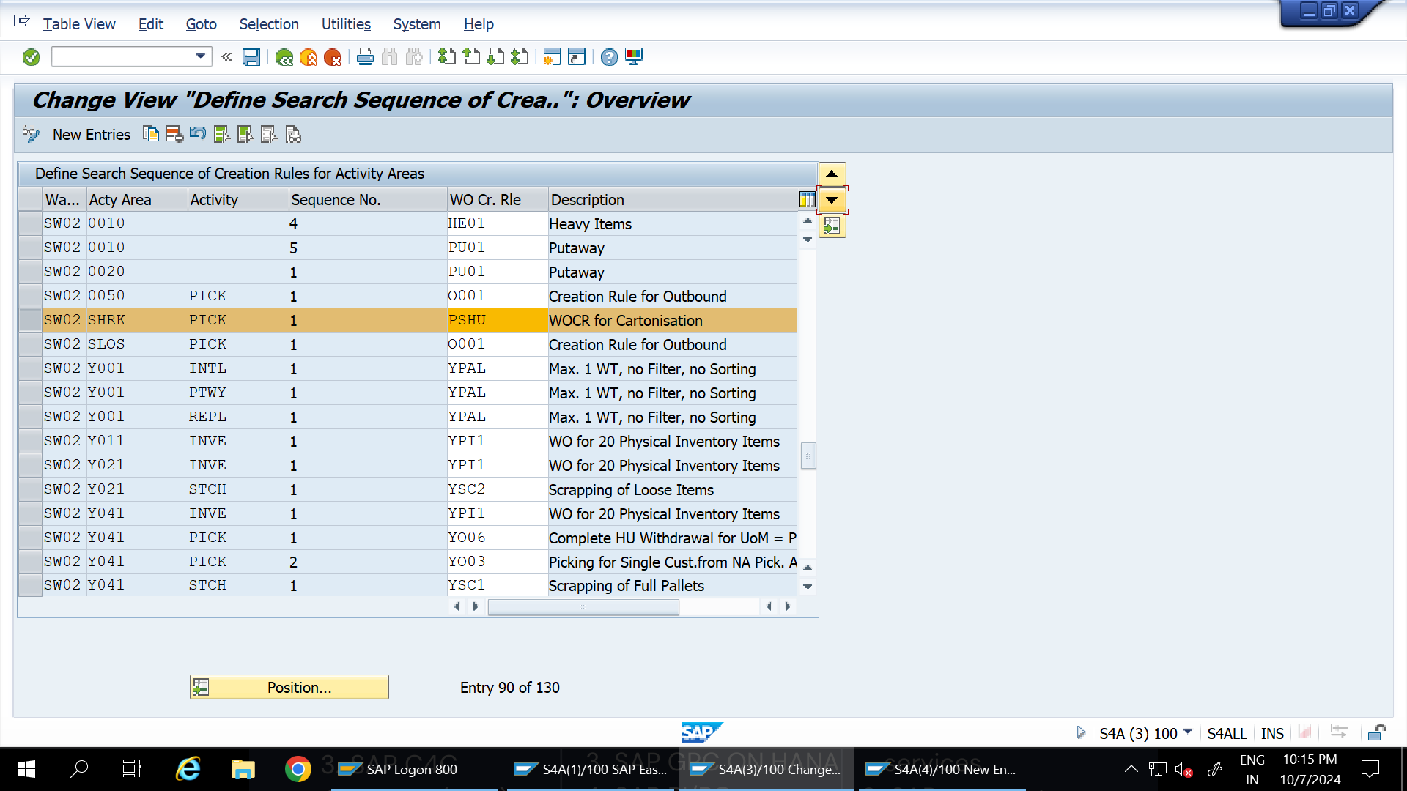Select the first SW02 0010 row selector
1407x791 pixels.
[30, 223]
